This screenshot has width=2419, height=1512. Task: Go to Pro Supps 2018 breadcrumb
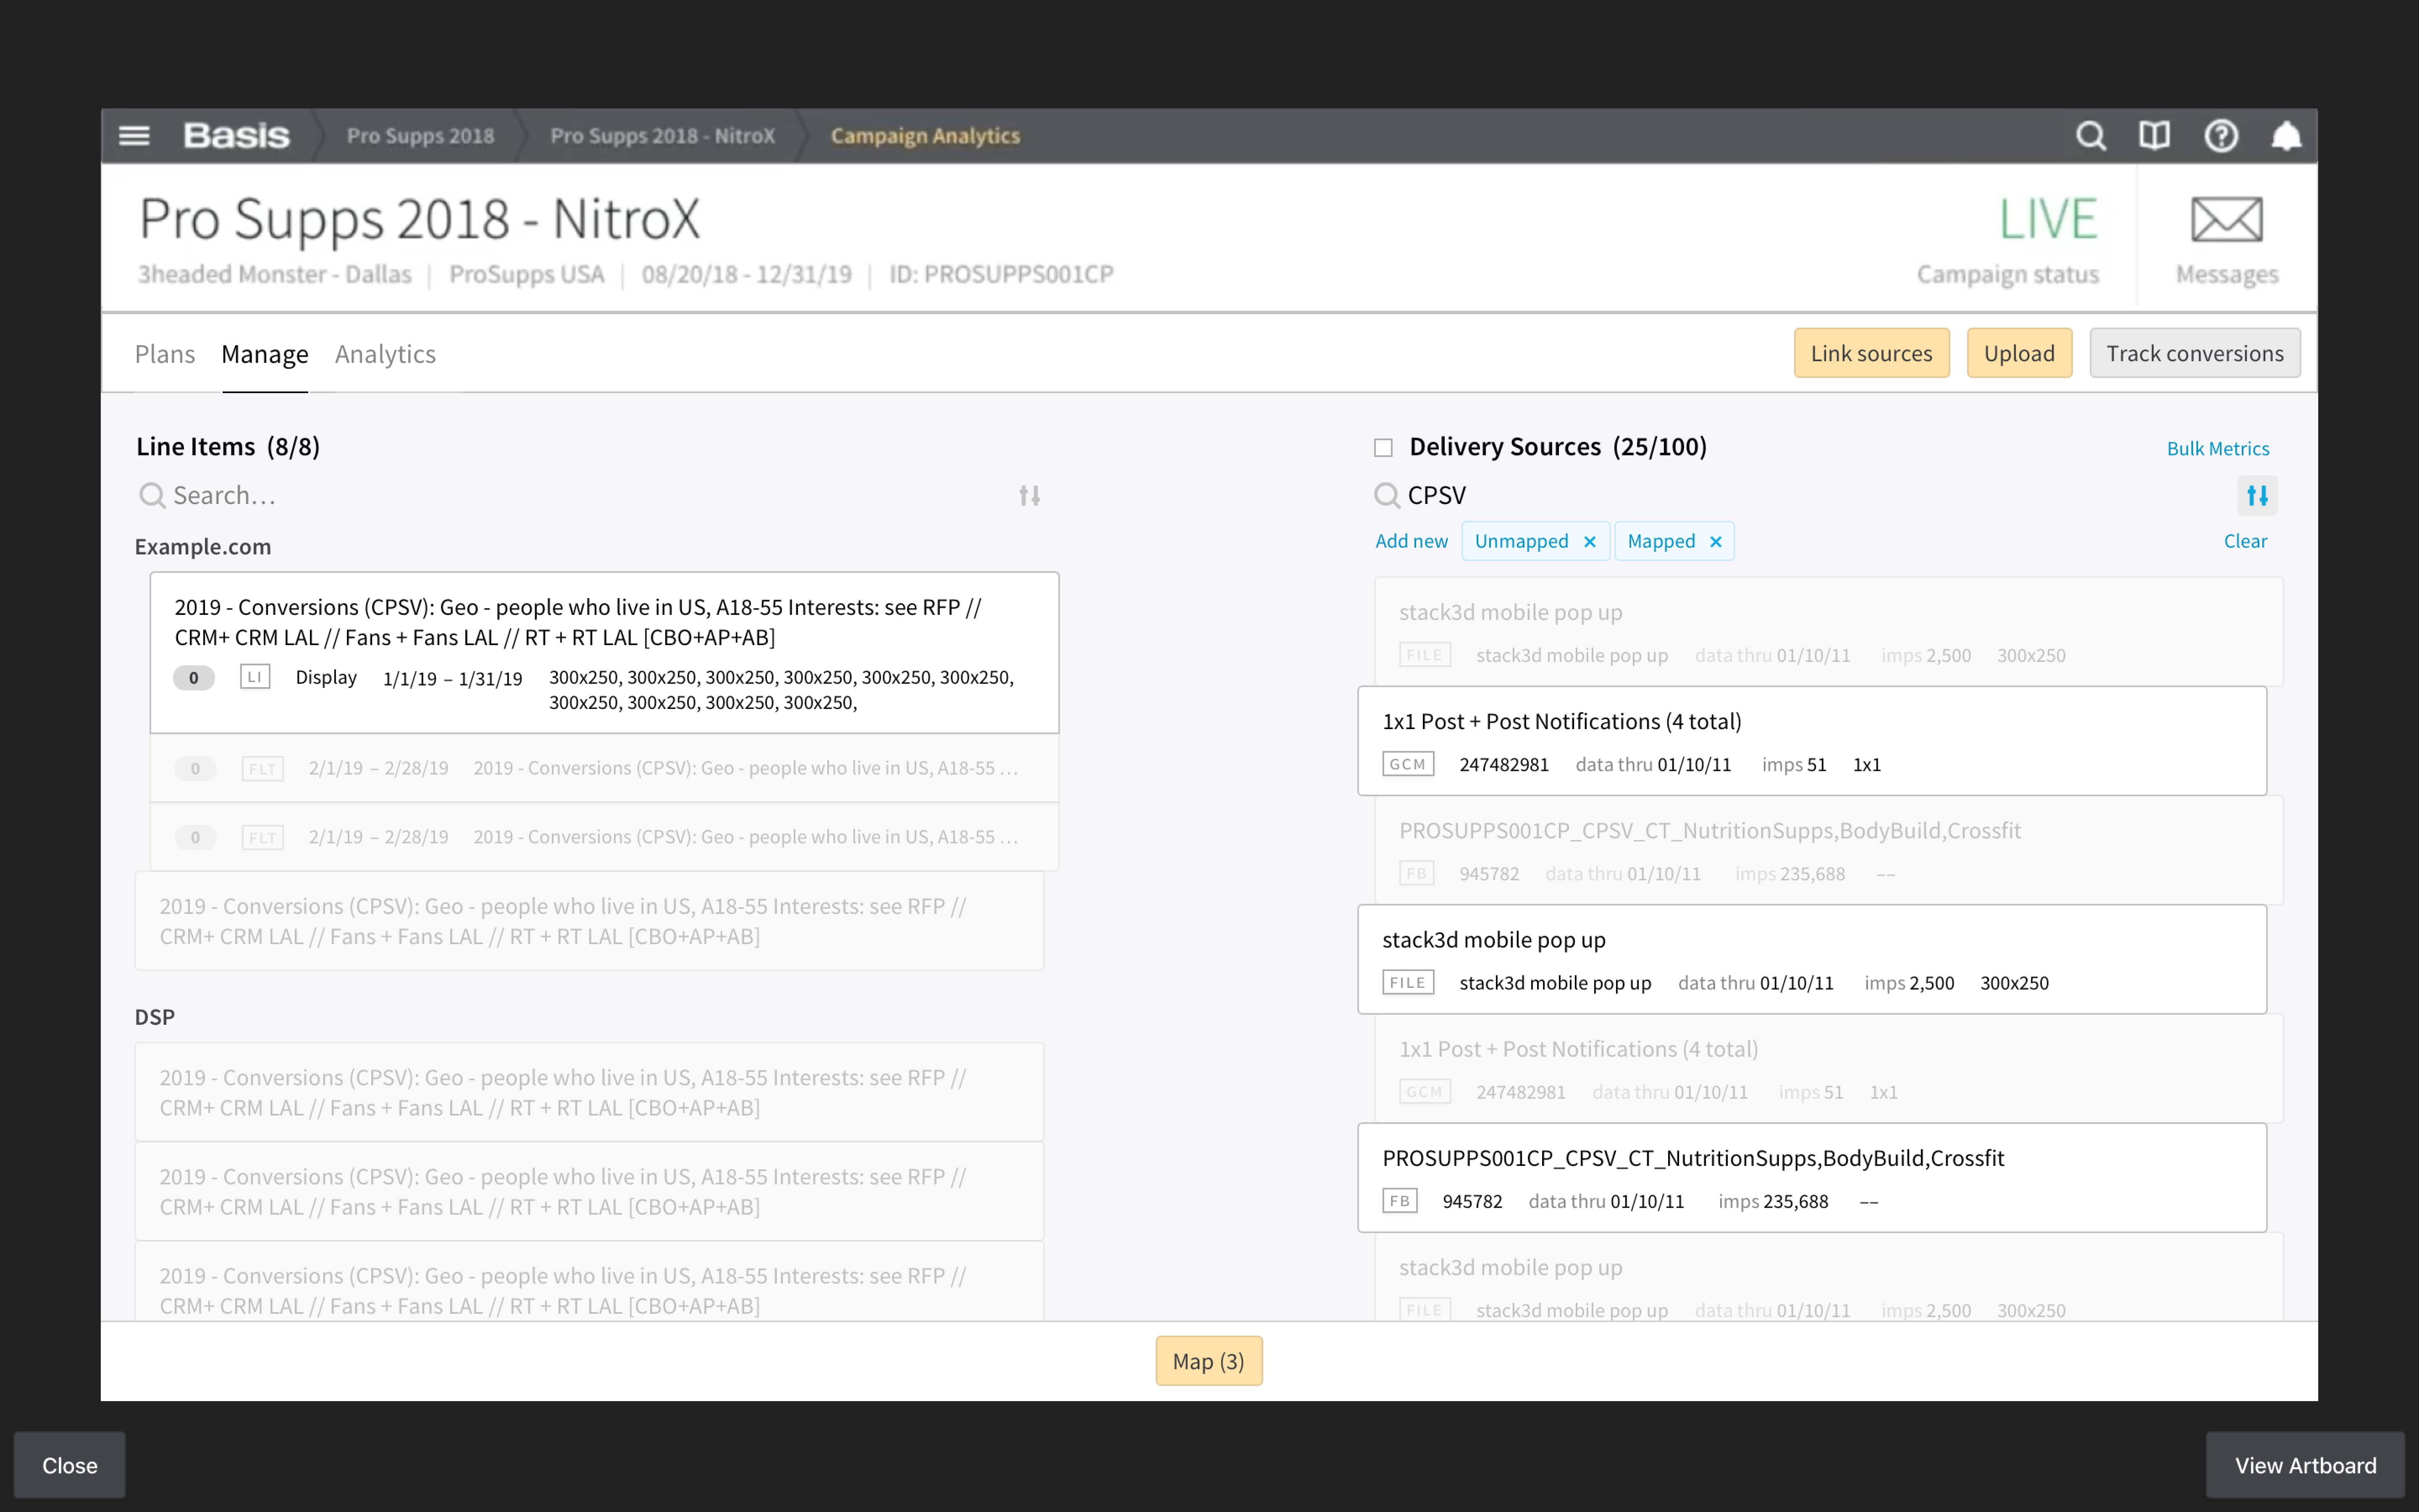pos(420,136)
